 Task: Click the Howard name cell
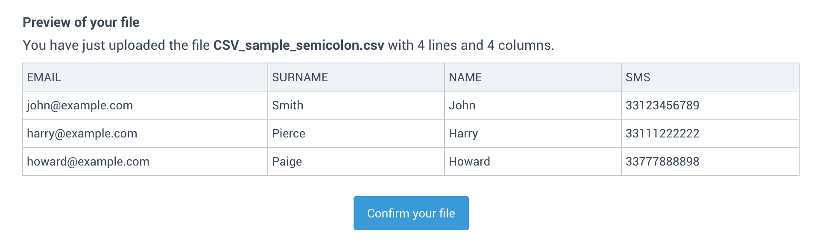point(533,161)
